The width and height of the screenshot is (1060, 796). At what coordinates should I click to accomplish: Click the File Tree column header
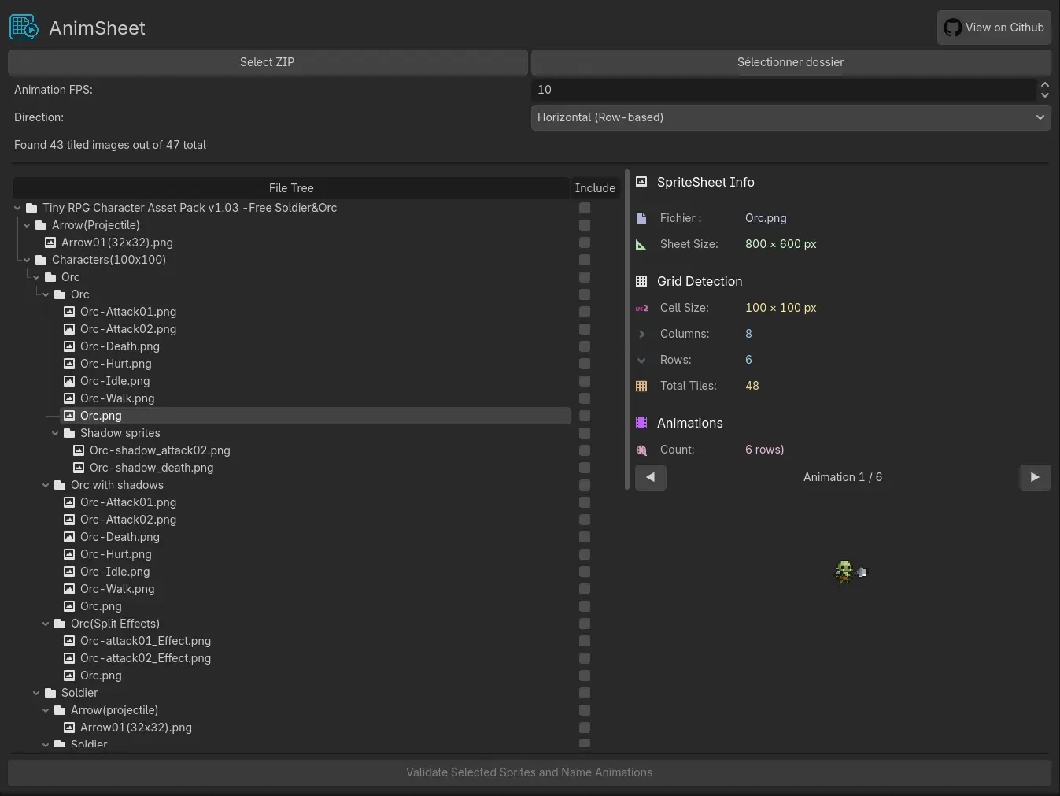pyautogui.click(x=291, y=188)
